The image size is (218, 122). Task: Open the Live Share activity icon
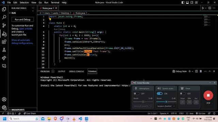click(4, 58)
